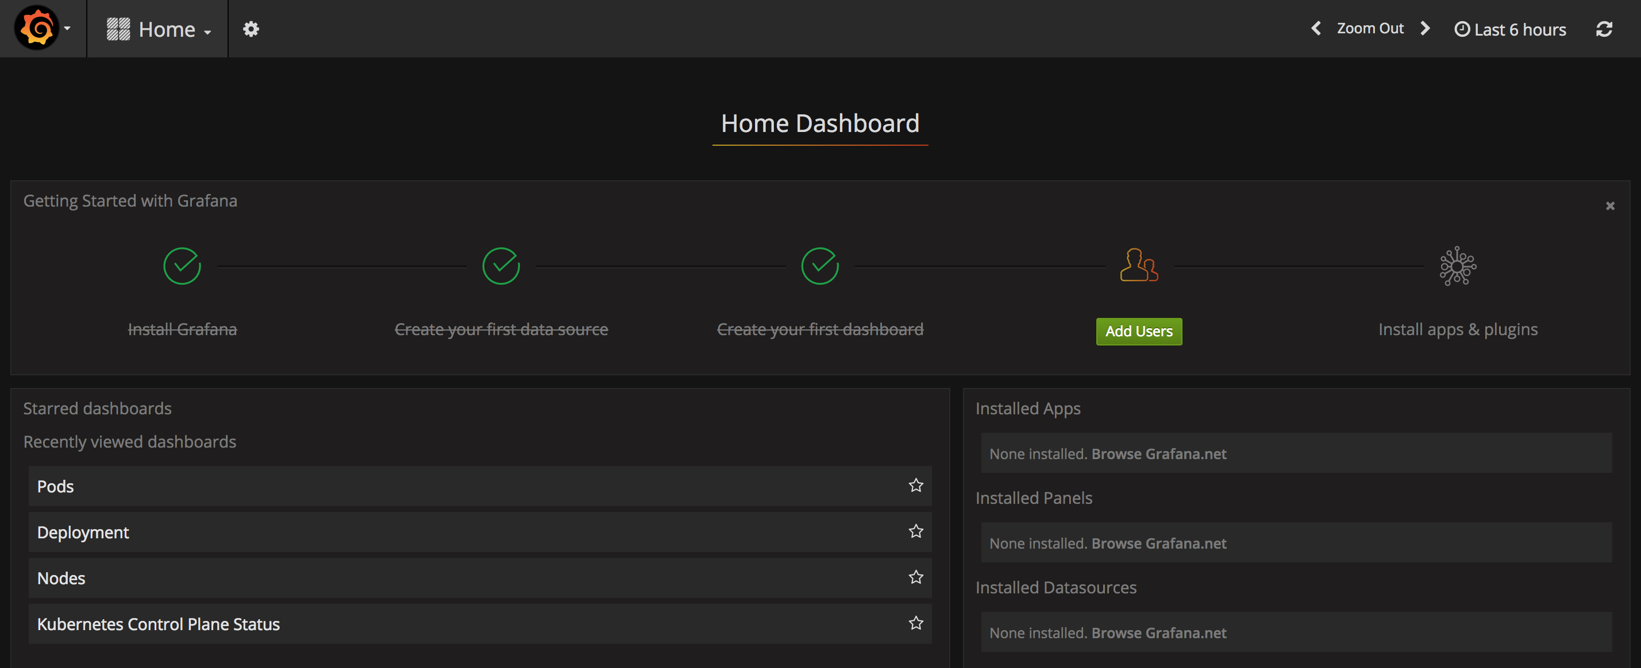Click the Zoom Out right arrow icon
This screenshot has width=1641, height=668.
click(1427, 28)
